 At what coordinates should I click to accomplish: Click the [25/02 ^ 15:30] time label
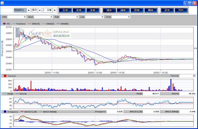click(161, 73)
